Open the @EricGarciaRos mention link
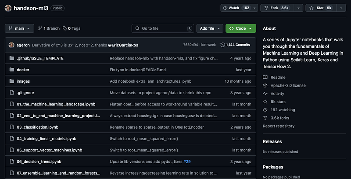This screenshot has width=351, height=179. point(123,45)
